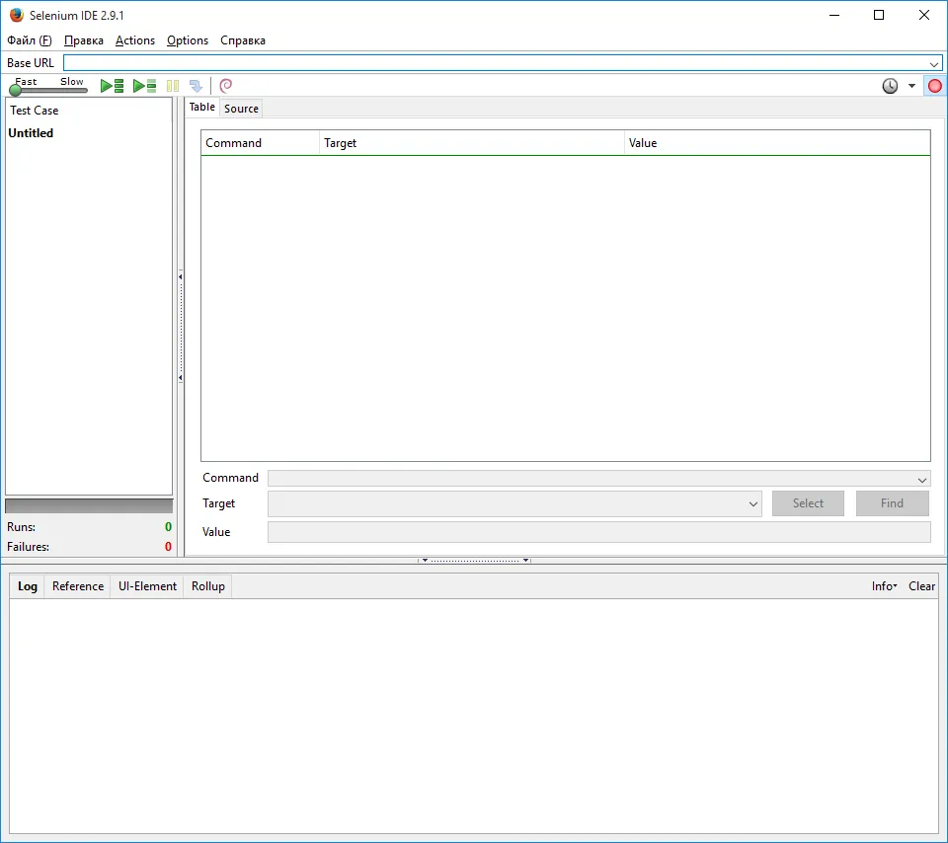This screenshot has height=843, width=948.
Task: Collapse bottom panel right grippy arrow
Action: pos(525,560)
